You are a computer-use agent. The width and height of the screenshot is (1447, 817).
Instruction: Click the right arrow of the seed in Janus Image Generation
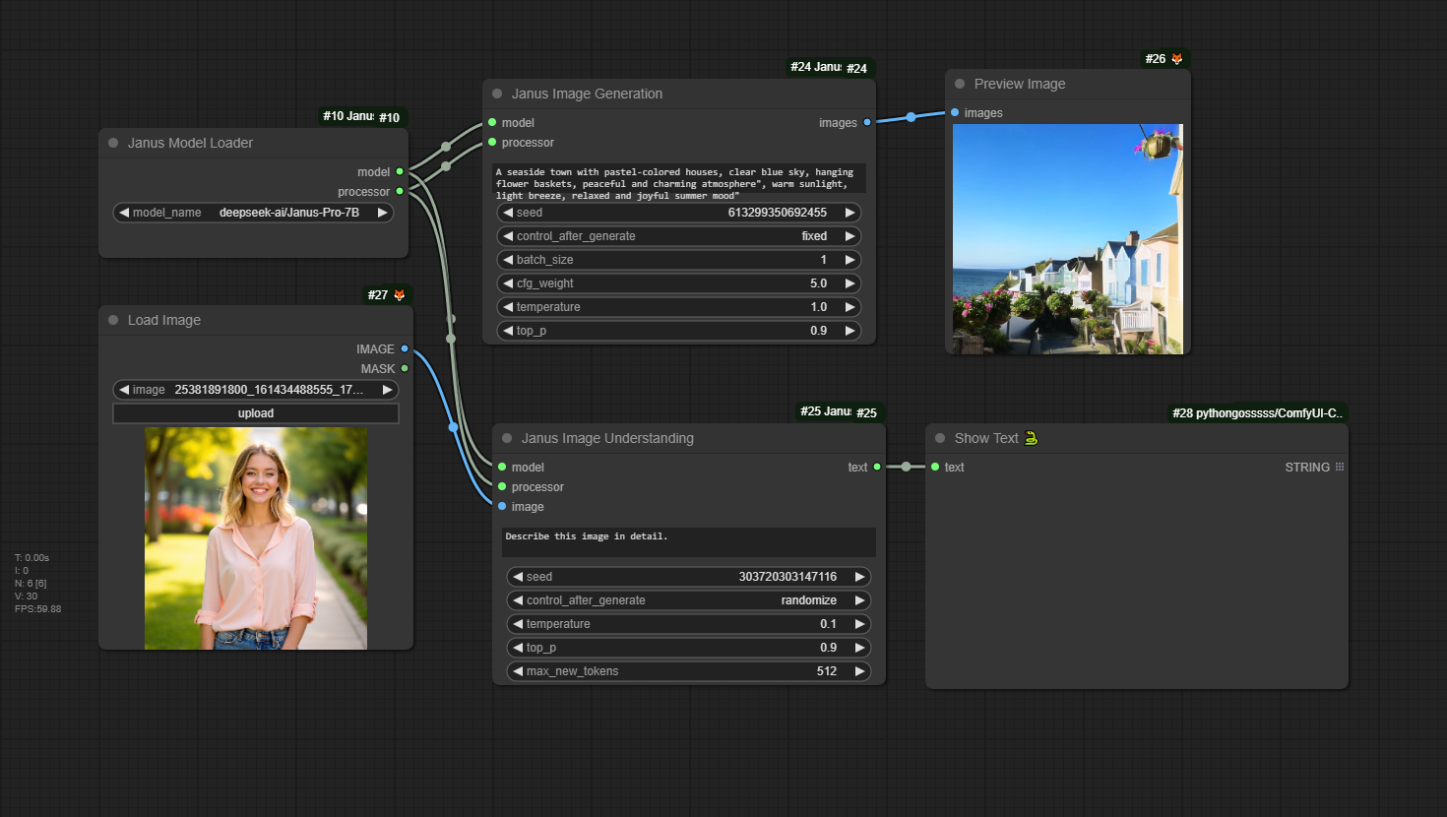click(x=849, y=213)
